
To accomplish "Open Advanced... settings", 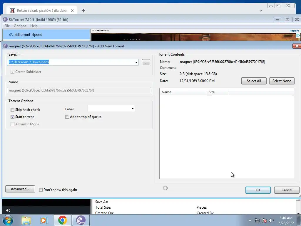I will tap(20, 189).
